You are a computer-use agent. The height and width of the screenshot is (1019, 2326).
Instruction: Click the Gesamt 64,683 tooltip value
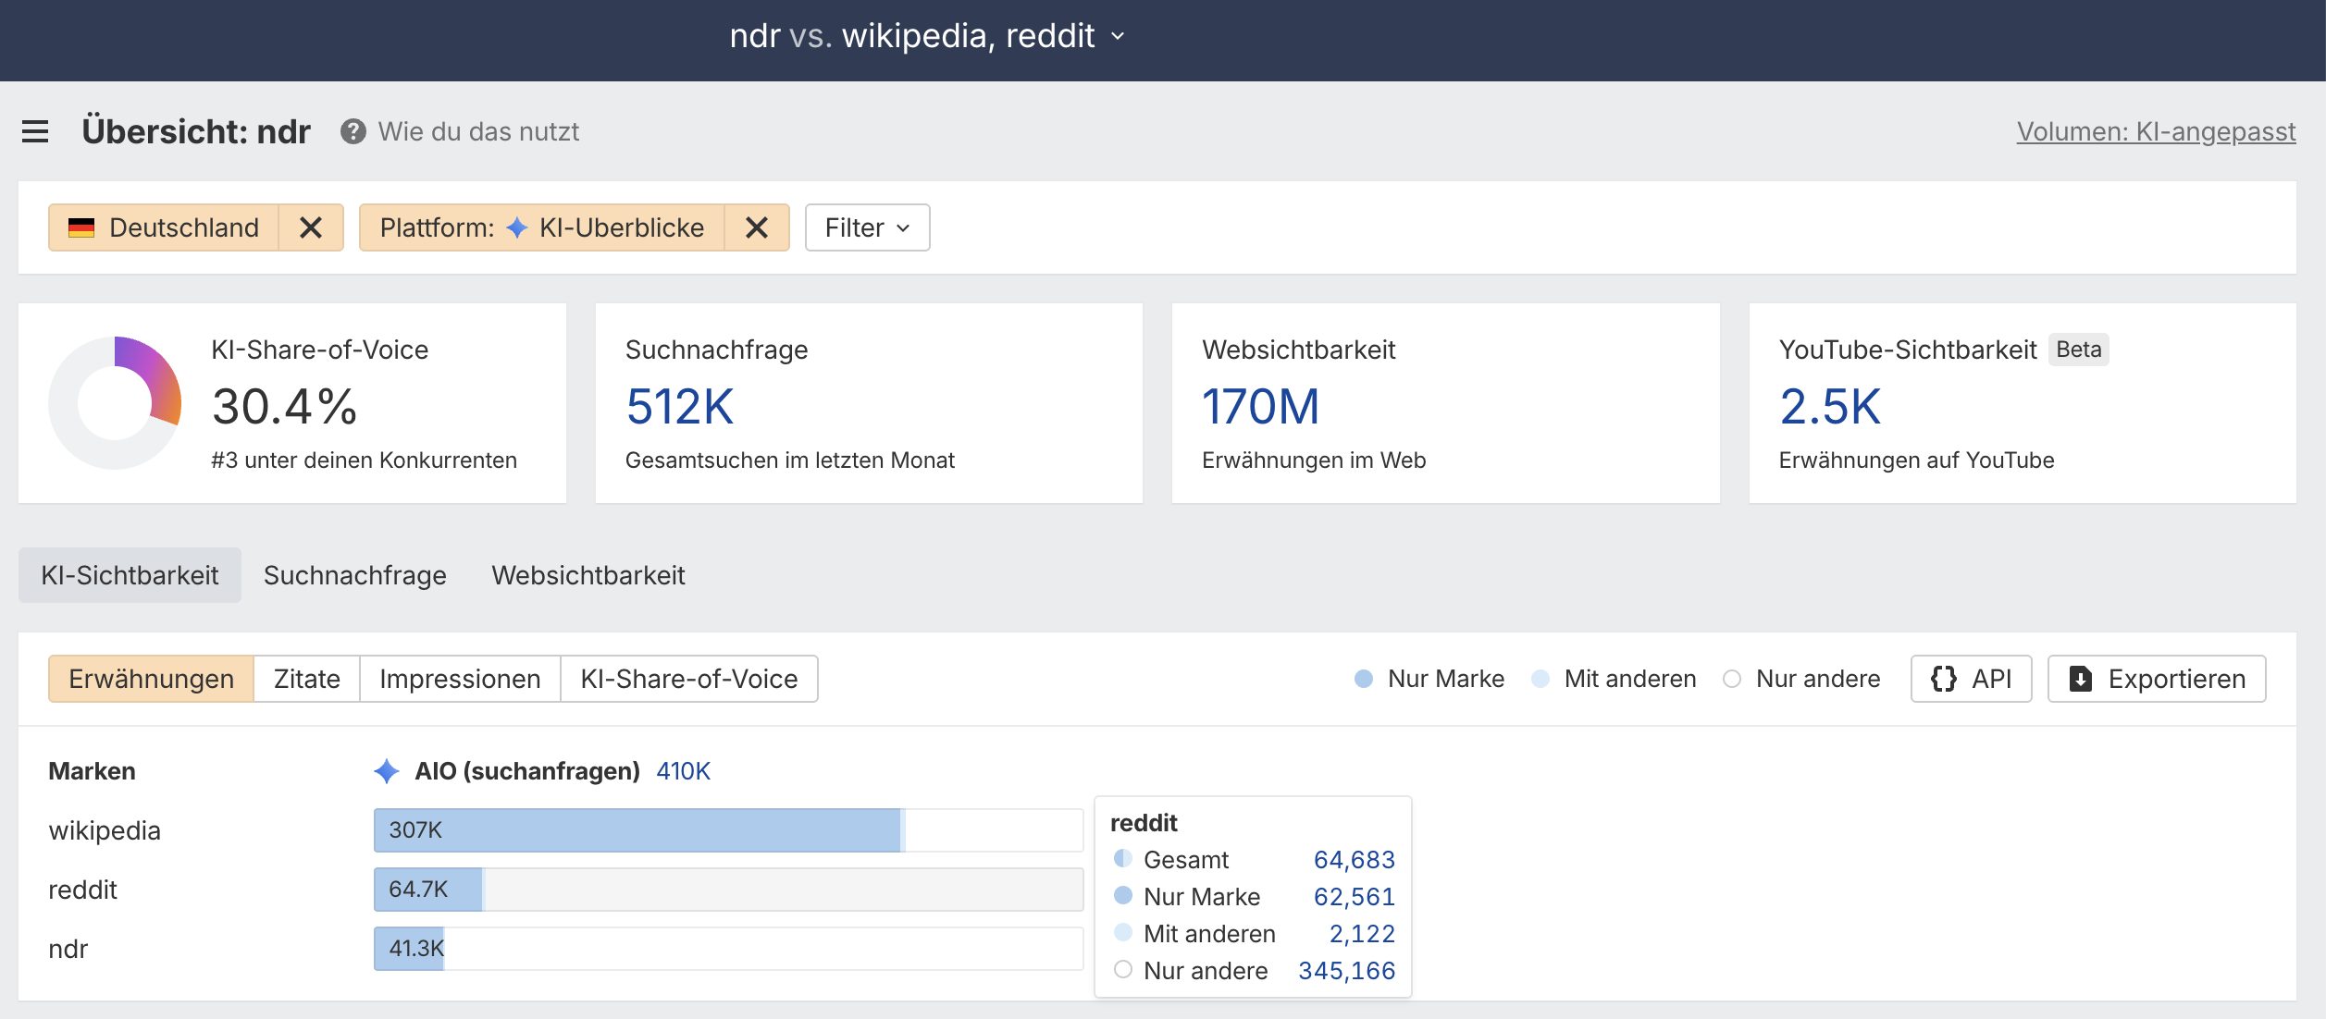[x=1354, y=860]
